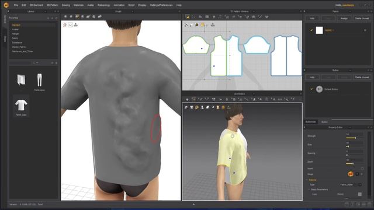
Task: Click the last icon in 2D Pattern toolbar
Action: (266, 17)
